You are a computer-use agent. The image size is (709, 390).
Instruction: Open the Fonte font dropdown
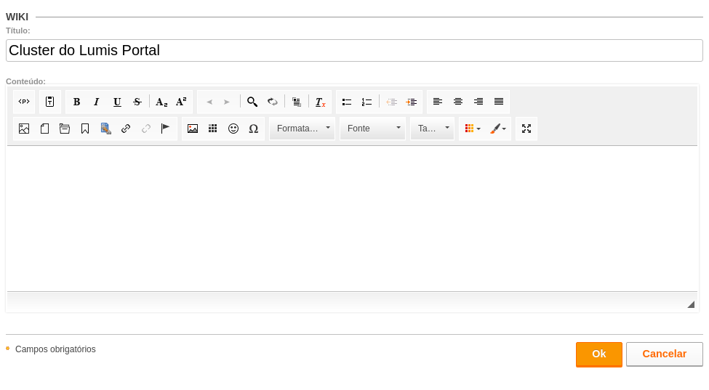tap(372, 129)
